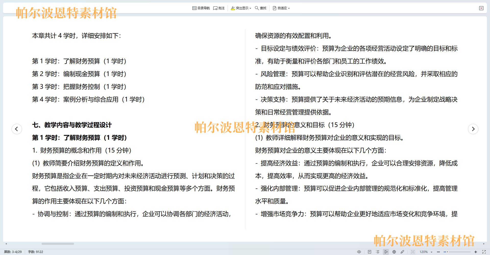The height and width of the screenshot is (255, 490).
Task: Click the 字数: 9122 word count
Action: [35, 252]
